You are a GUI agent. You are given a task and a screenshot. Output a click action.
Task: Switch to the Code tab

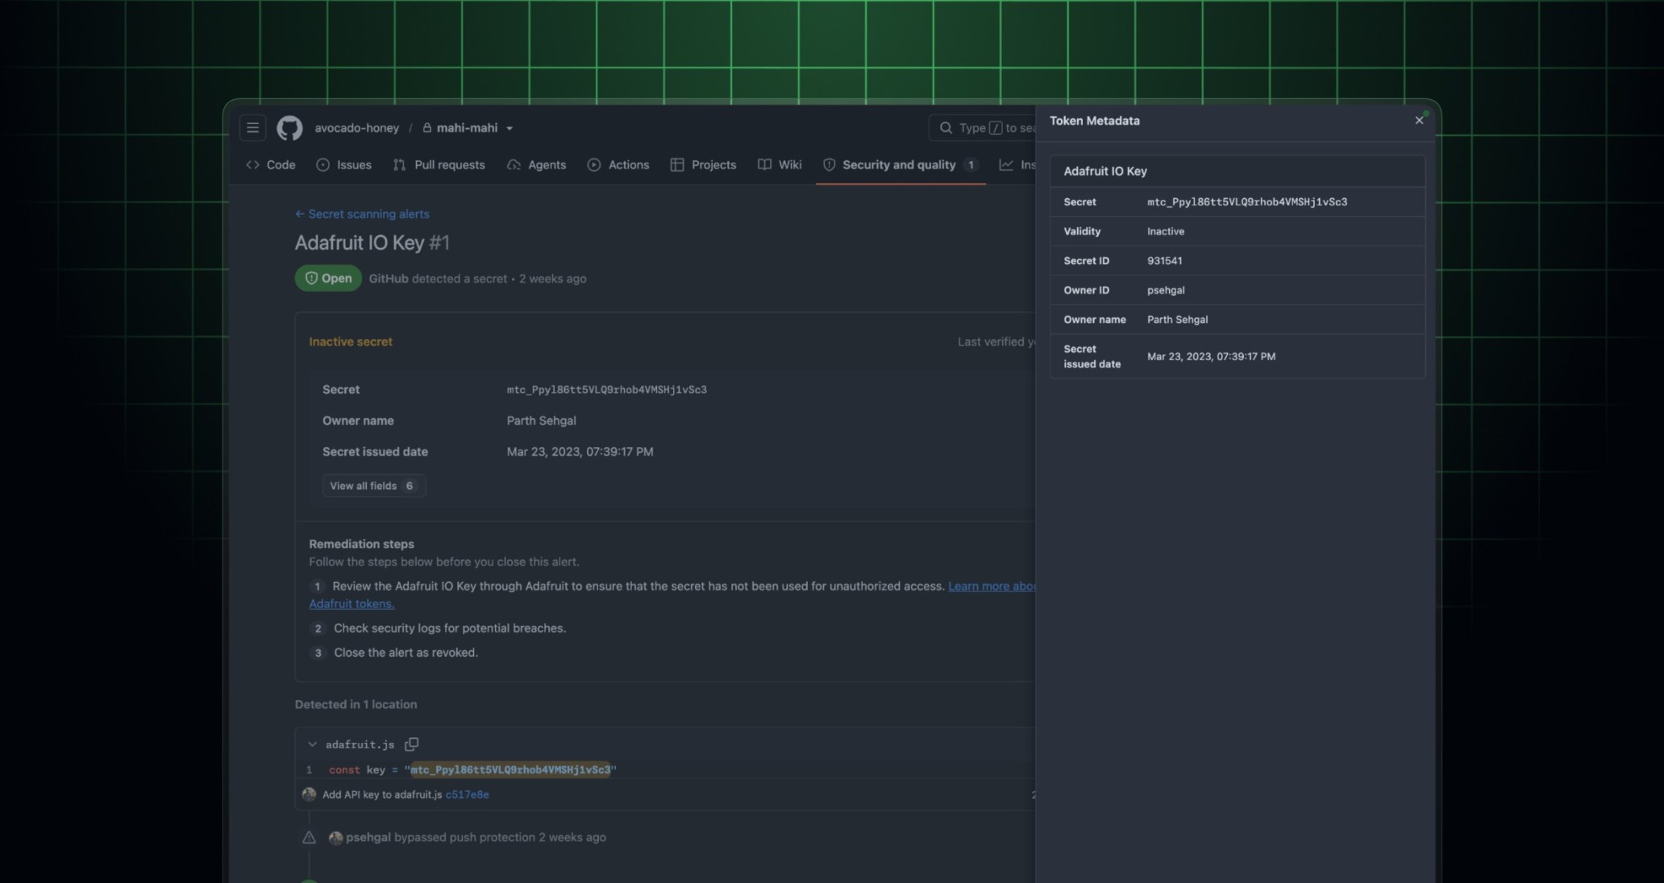coord(271,165)
